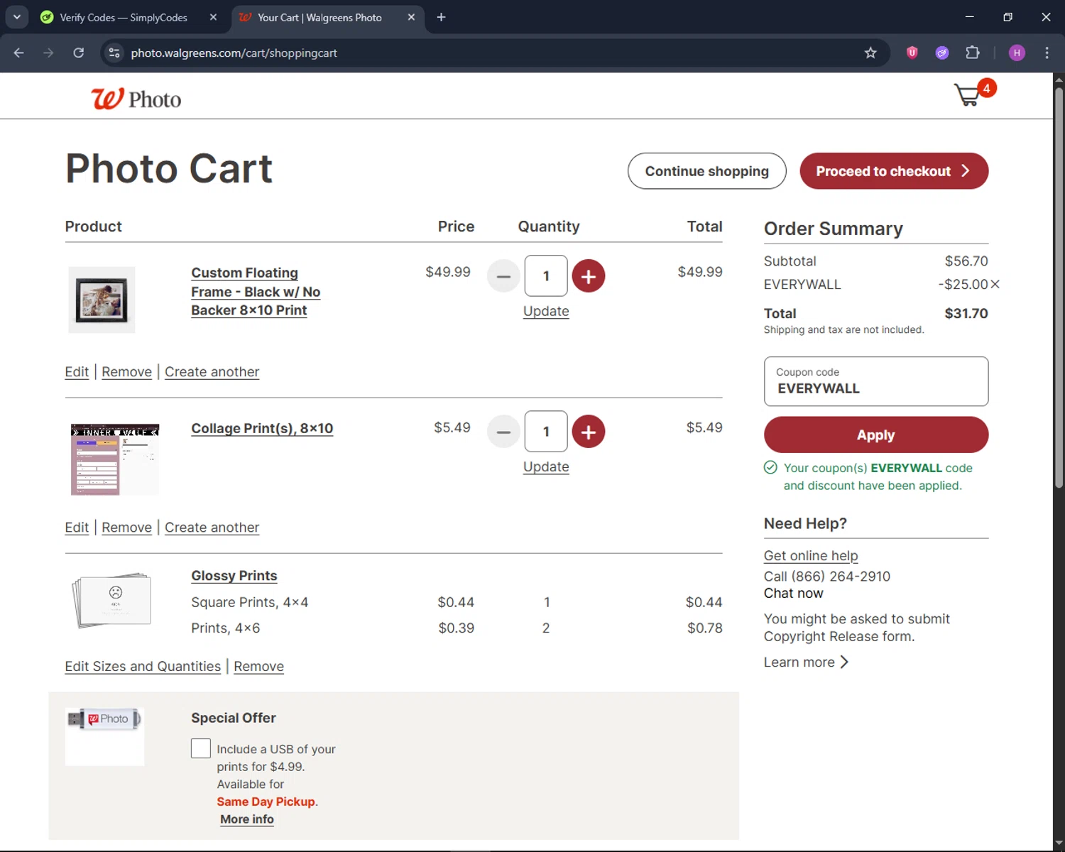Image resolution: width=1065 pixels, height=852 pixels.
Task: Open the uBlock shield extension icon
Action: (912, 53)
